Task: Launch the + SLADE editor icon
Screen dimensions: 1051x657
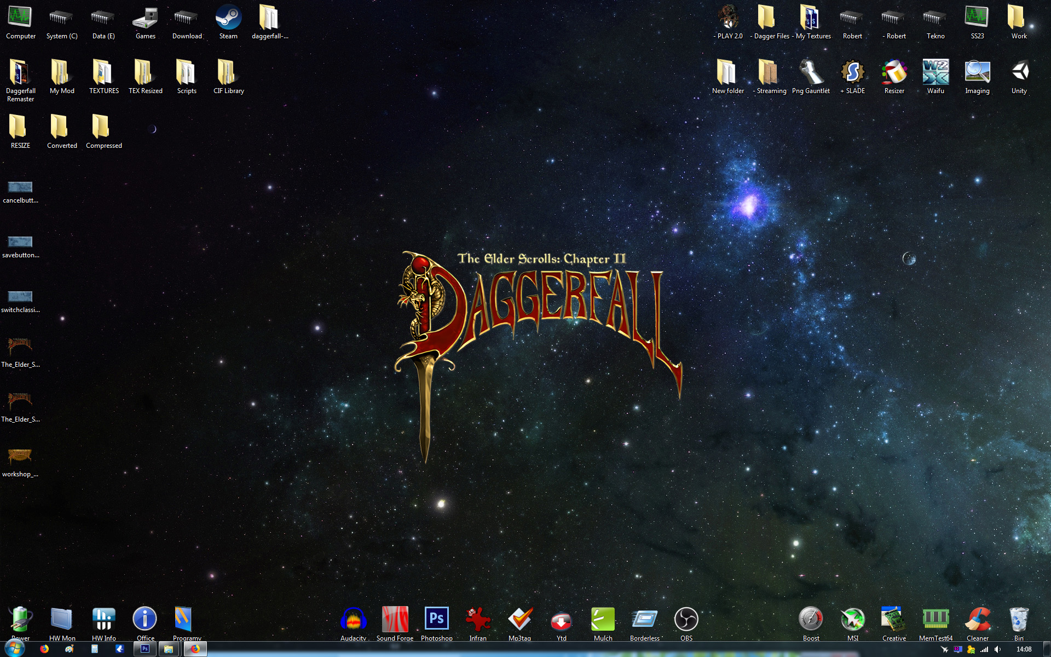Action: (853, 78)
